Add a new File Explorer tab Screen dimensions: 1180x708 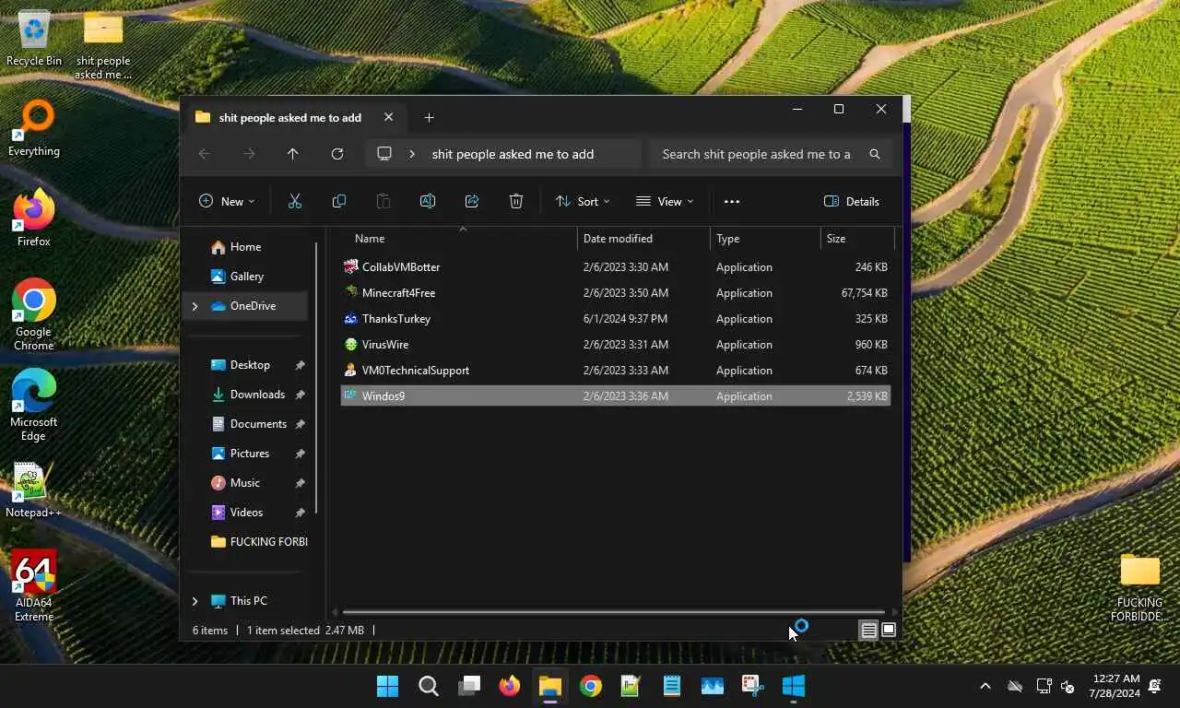tap(429, 117)
